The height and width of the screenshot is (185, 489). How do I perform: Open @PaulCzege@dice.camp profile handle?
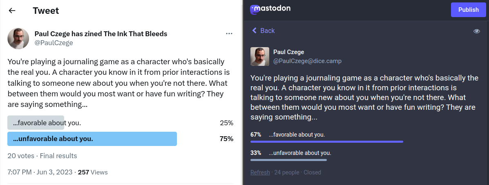307,61
